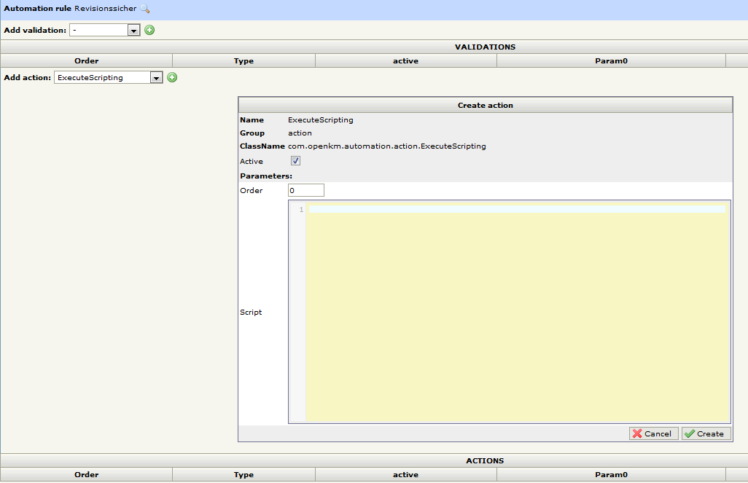Click the Order column header under ACTIONS
The image size is (748, 483).
(86, 475)
